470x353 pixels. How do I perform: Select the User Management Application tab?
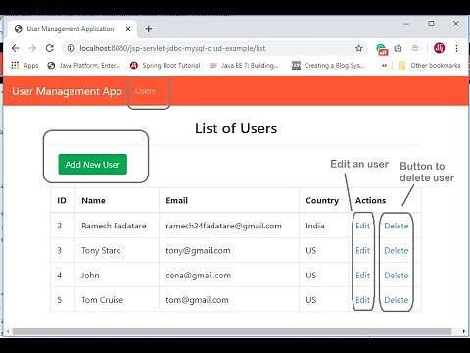pos(71,29)
